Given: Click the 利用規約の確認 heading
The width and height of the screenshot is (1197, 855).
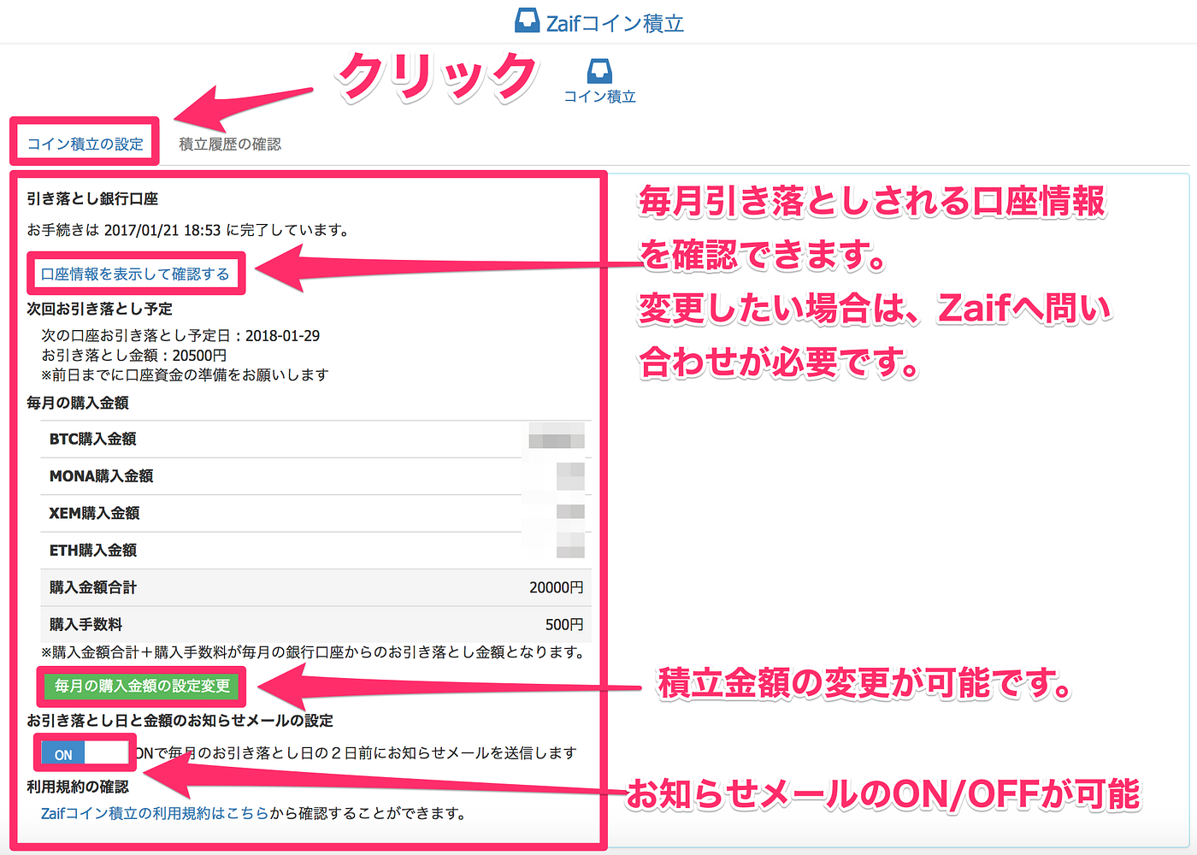Looking at the screenshot, I should (78, 787).
